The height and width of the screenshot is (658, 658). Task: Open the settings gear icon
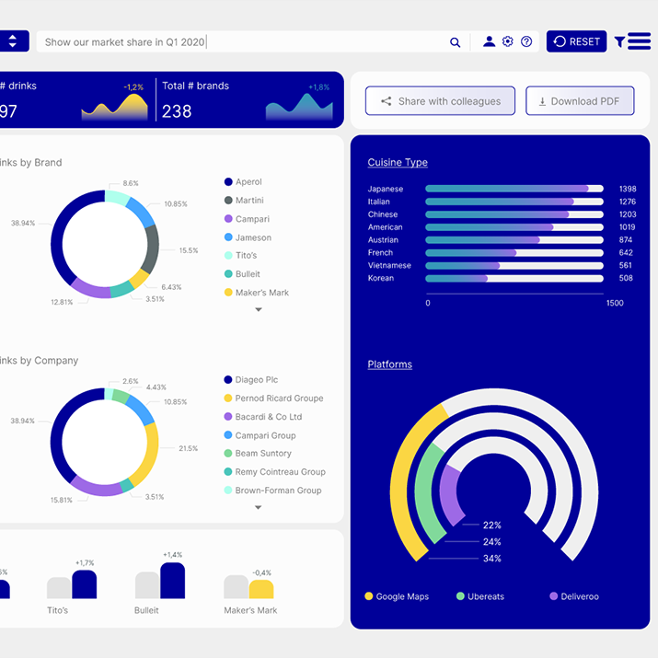click(508, 41)
